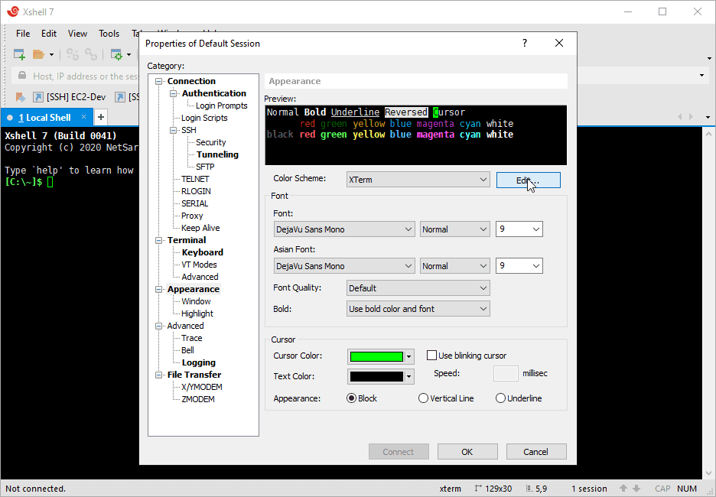Click the terminal scrollbar down arrow

[708, 473]
